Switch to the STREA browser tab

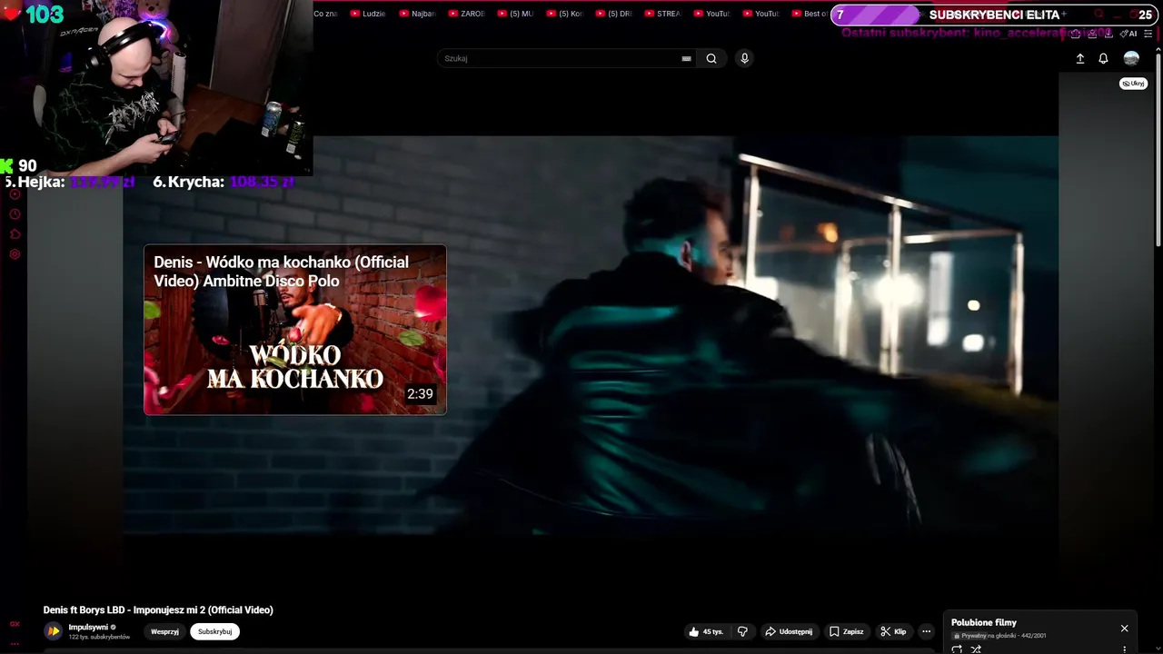662,14
